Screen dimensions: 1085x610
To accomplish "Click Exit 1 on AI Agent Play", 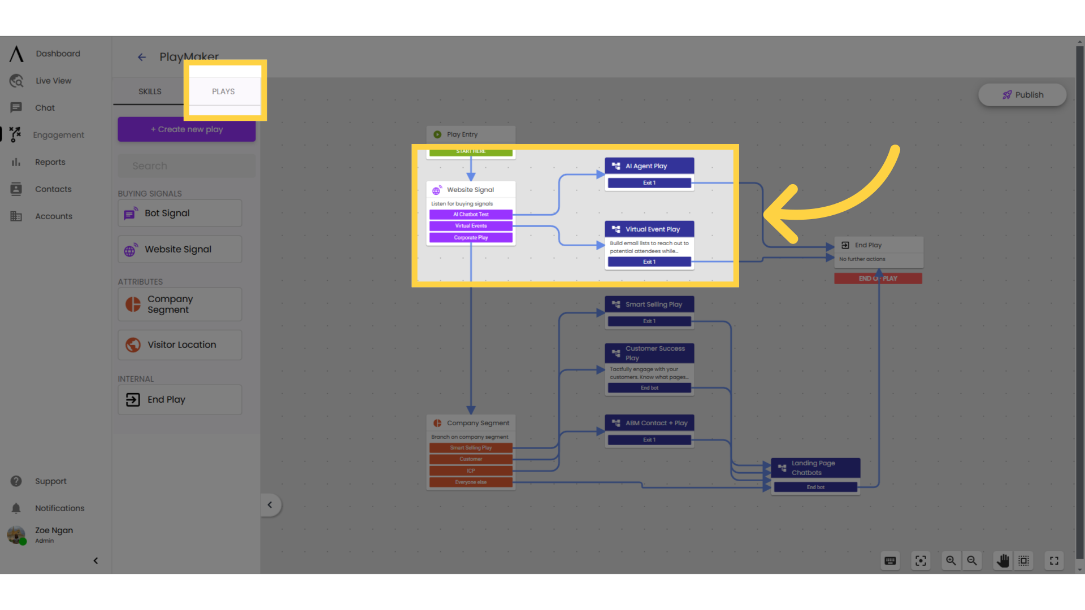I will click(649, 183).
